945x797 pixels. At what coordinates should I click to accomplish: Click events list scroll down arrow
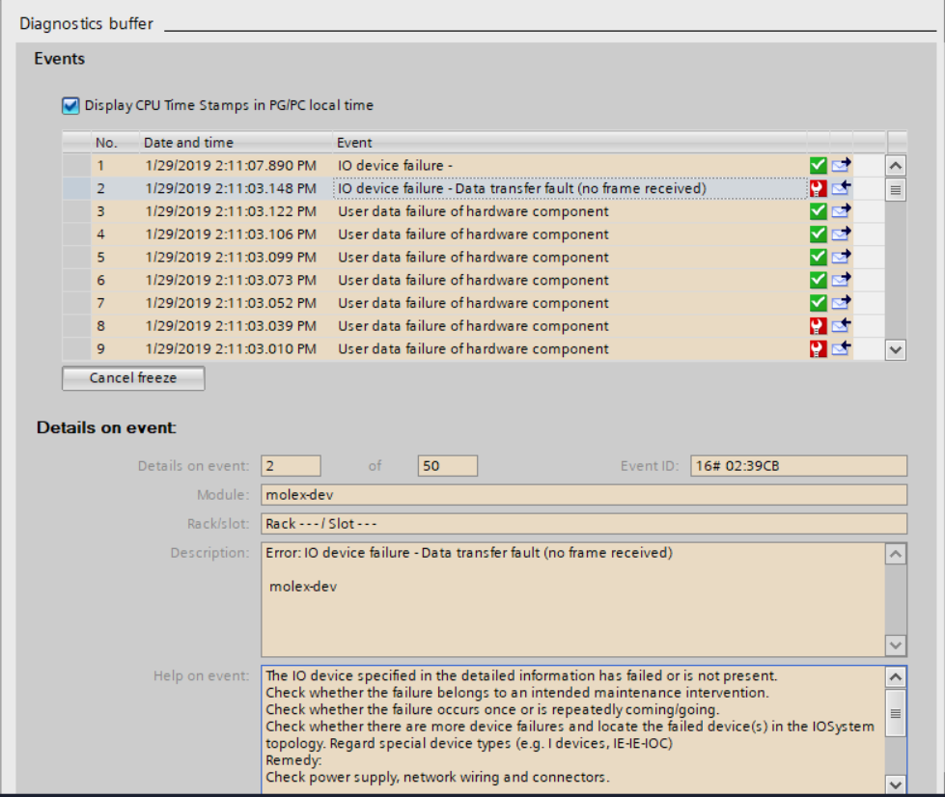896,349
